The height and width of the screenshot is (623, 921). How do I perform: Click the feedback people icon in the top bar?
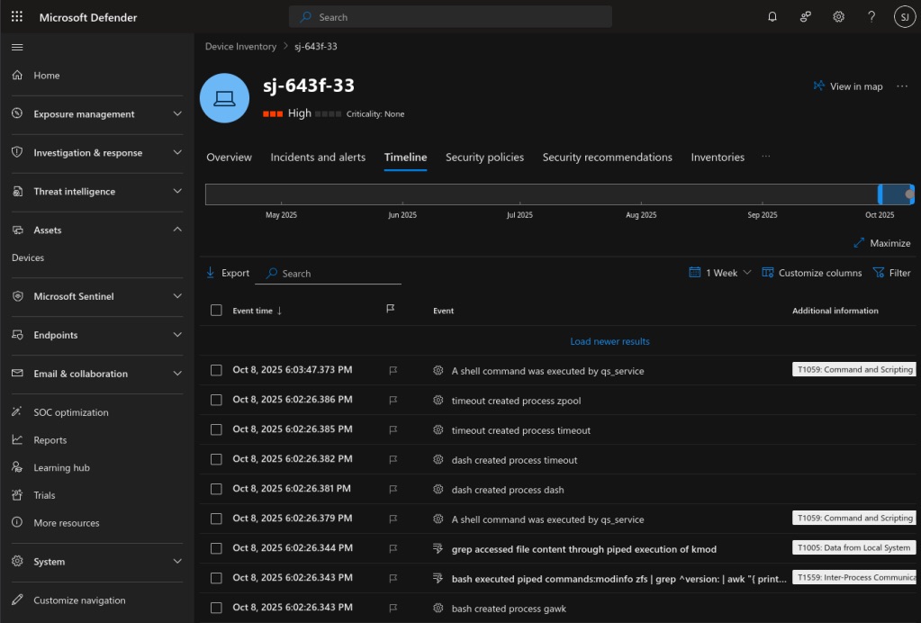(x=805, y=16)
